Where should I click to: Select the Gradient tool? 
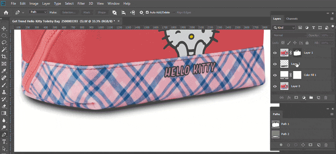4,113
